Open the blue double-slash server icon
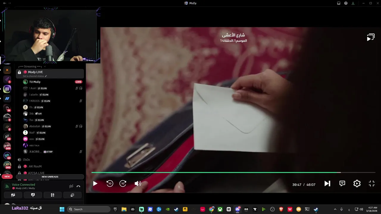This screenshot has height=214, width=381. point(7,98)
